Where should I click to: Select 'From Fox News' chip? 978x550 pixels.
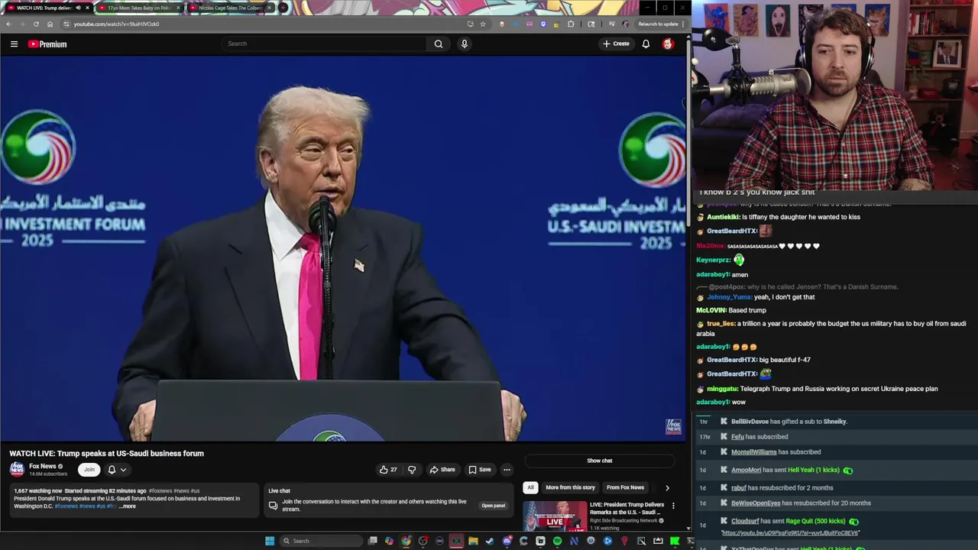click(x=625, y=487)
